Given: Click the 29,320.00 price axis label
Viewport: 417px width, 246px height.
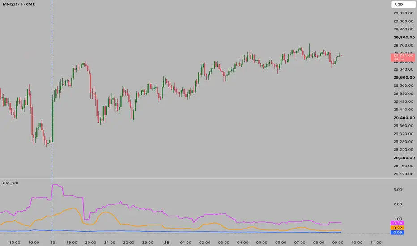Looking at the screenshot, I should [404, 134].
